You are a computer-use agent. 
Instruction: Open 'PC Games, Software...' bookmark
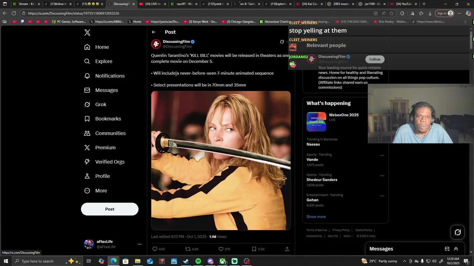69,22
